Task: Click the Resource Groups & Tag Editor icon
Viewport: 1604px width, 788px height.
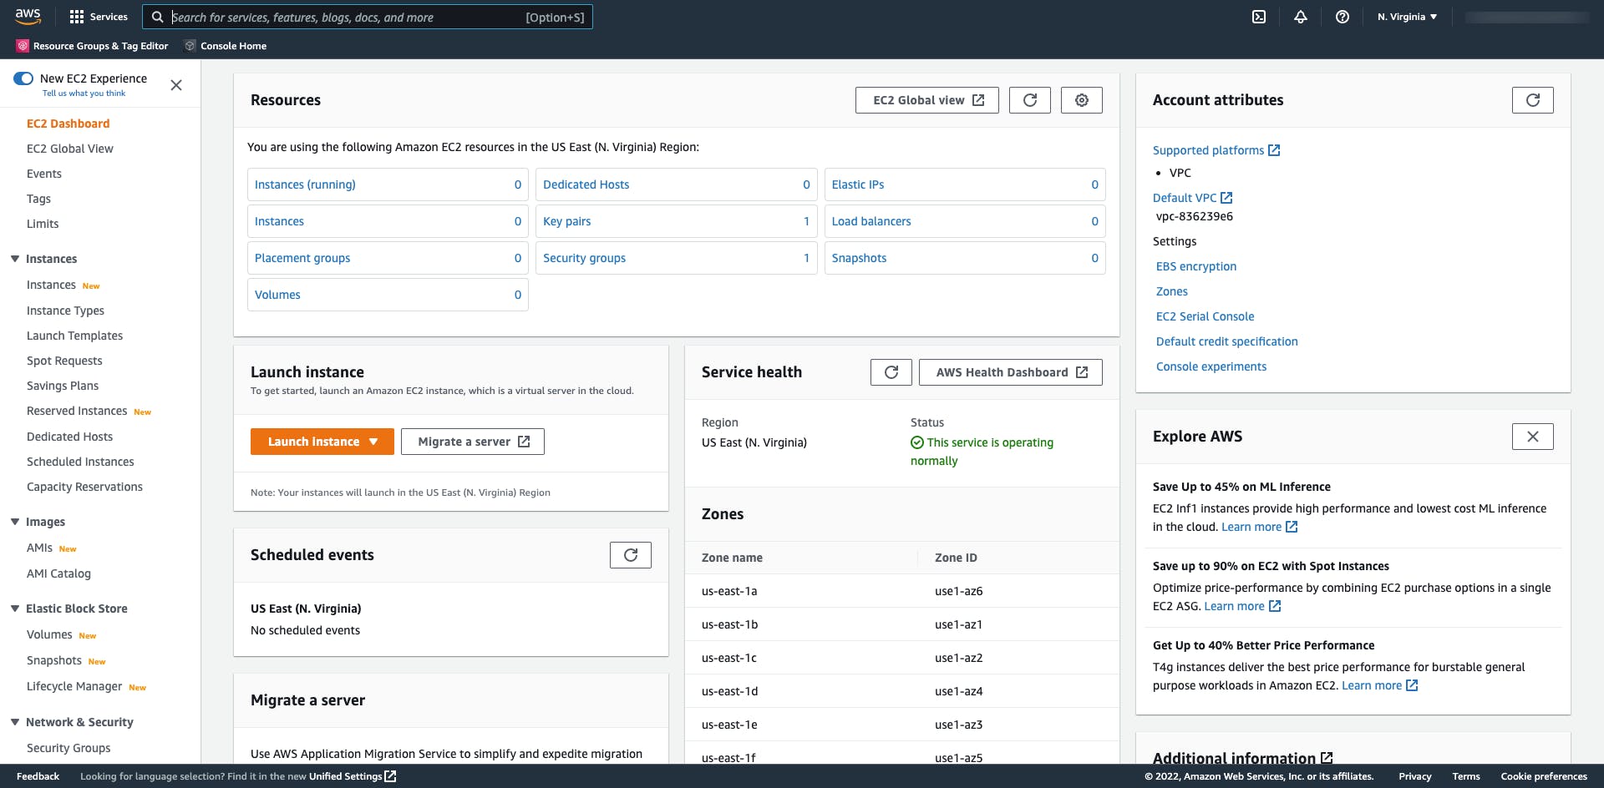Action: click(x=23, y=46)
